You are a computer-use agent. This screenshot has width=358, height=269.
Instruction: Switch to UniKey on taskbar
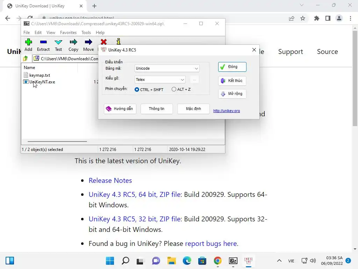coord(249,261)
